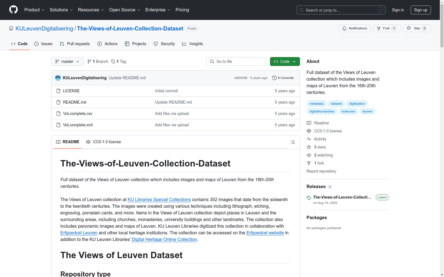Open the Activity pulse link
Image resolution: width=444 pixels, height=277 pixels.
click(316, 139)
